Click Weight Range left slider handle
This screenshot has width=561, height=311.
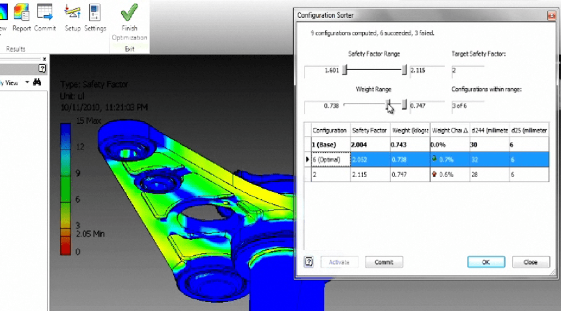pyautogui.click(x=388, y=105)
